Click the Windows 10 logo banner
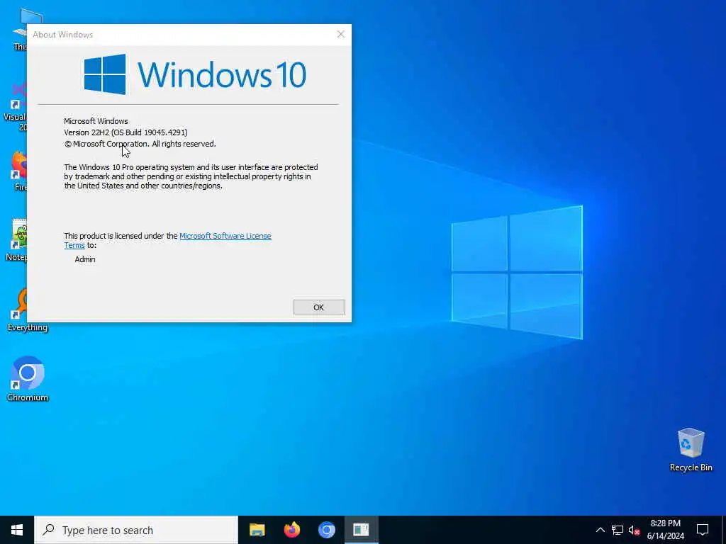Viewport: 726px width, 544px height. tap(195, 74)
